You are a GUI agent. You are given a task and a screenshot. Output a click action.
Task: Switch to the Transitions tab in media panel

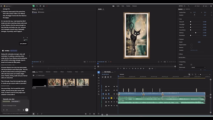click(69, 72)
